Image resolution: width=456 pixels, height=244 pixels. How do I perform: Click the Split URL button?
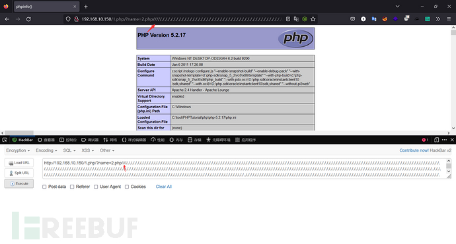click(x=19, y=173)
